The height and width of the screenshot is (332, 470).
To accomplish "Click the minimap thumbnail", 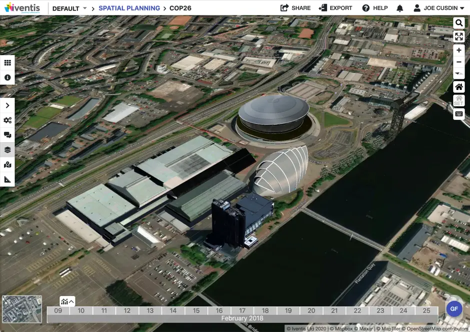I will click(x=22, y=309).
